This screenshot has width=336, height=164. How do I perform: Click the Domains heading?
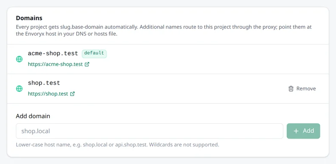coord(29,18)
